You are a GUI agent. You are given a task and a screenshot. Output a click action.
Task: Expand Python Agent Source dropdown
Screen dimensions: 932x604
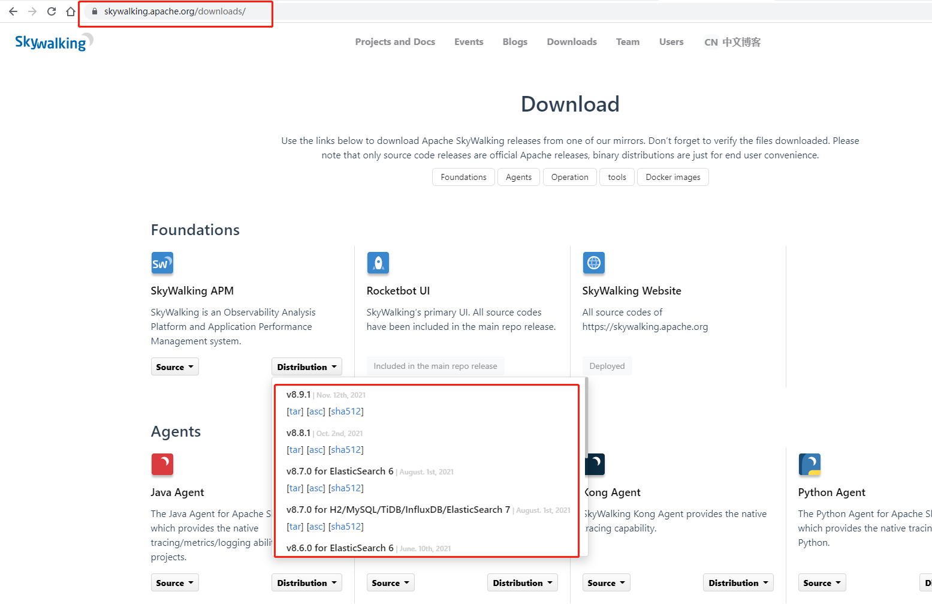pos(822,583)
